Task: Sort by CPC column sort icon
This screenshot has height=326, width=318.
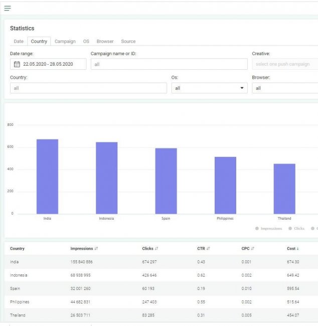Action: pyautogui.click(x=253, y=248)
